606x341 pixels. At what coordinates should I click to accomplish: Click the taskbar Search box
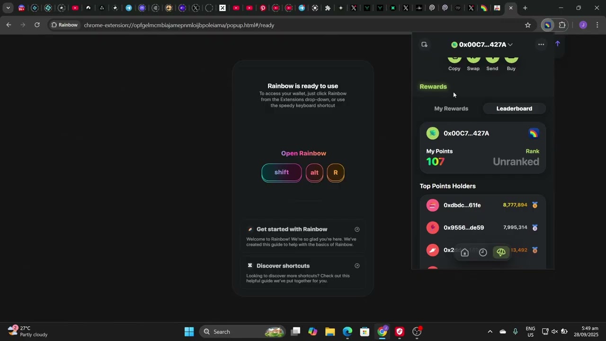pyautogui.click(x=243, y=332)
